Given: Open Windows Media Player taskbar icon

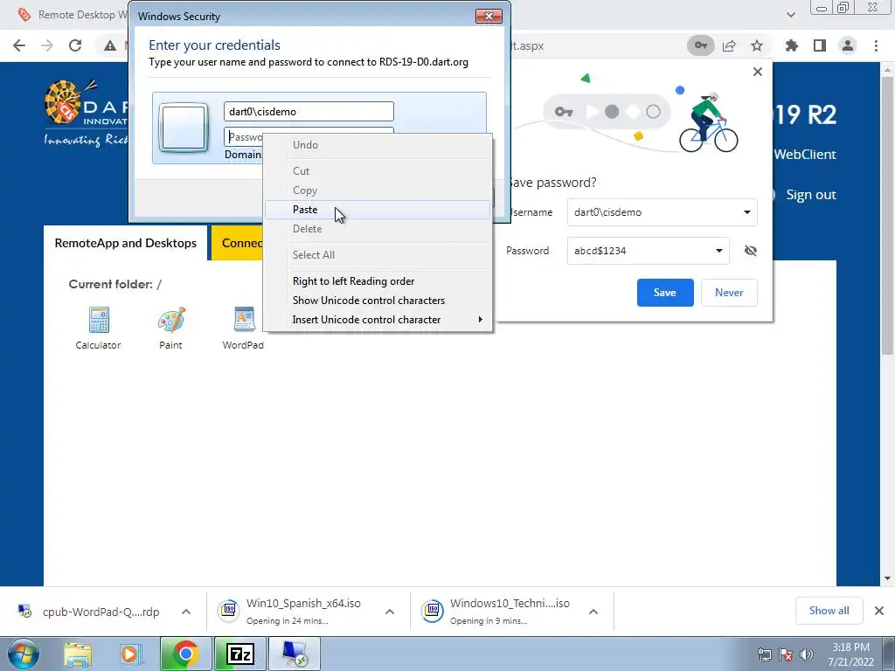Looking at the screenshot, I should (x=130, y=654).
